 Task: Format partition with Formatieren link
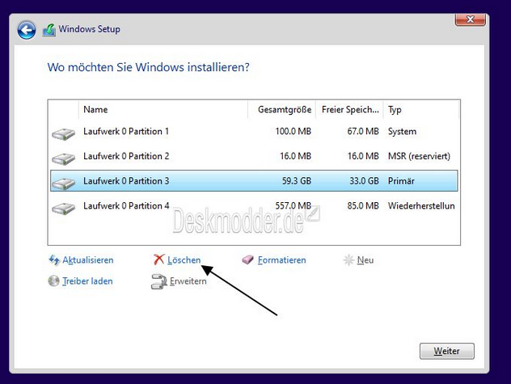[x=282, y=260]
